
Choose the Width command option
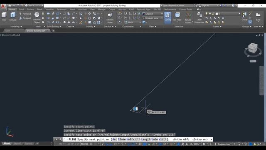tap(163, 139)
